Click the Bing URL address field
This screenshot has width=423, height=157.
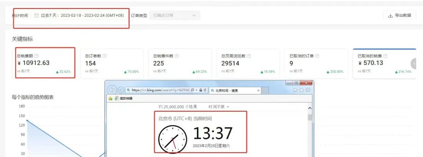(x=161, y=90)
